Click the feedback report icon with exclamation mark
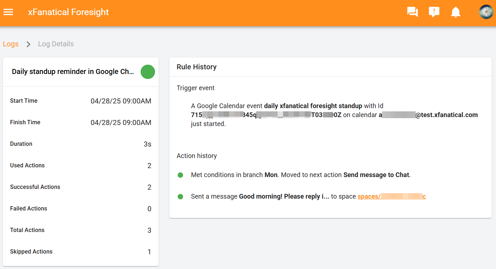The height and width of the screenshot is (269, 496). tap(434, 12)
